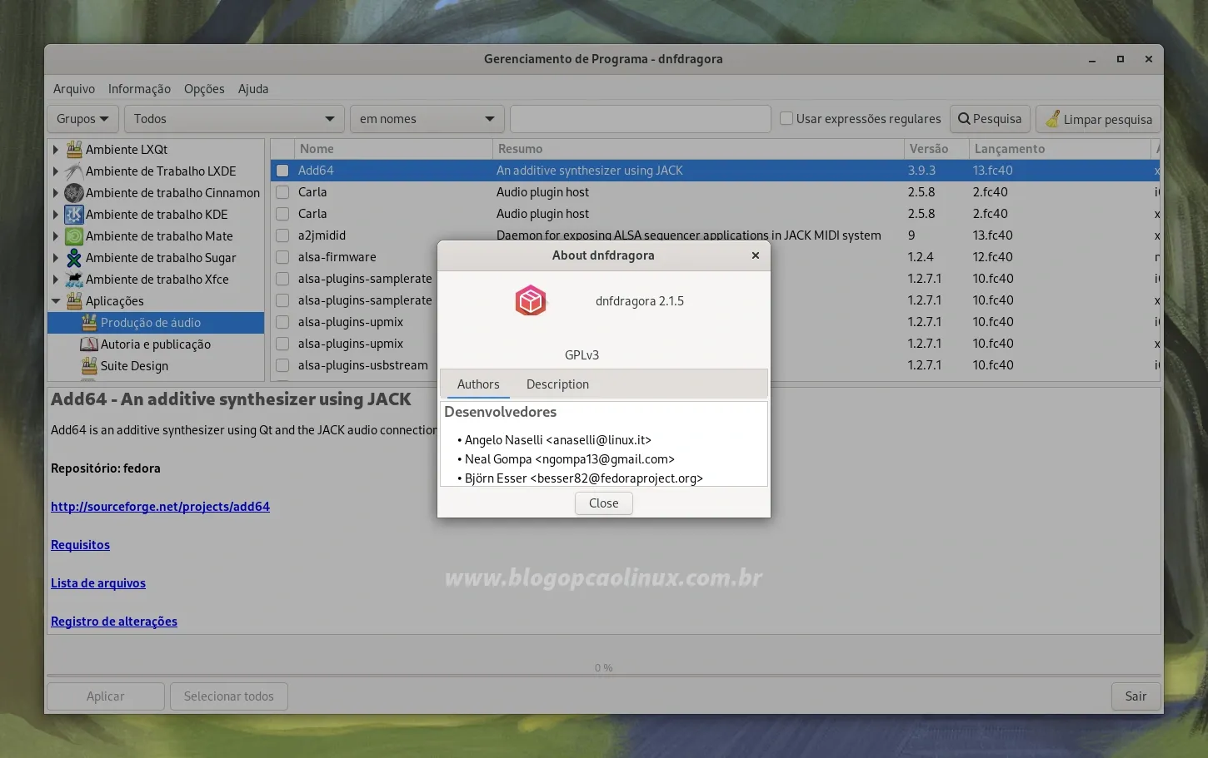
Task: Click the Selecionar todos button
Action: click(229, 696)
